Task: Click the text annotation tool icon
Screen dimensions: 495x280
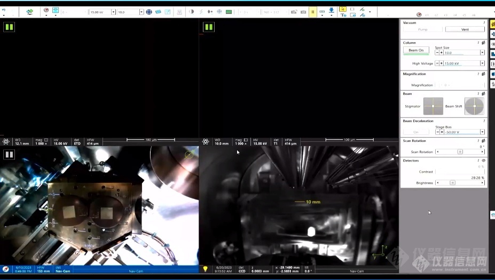Action: [343, 15]
